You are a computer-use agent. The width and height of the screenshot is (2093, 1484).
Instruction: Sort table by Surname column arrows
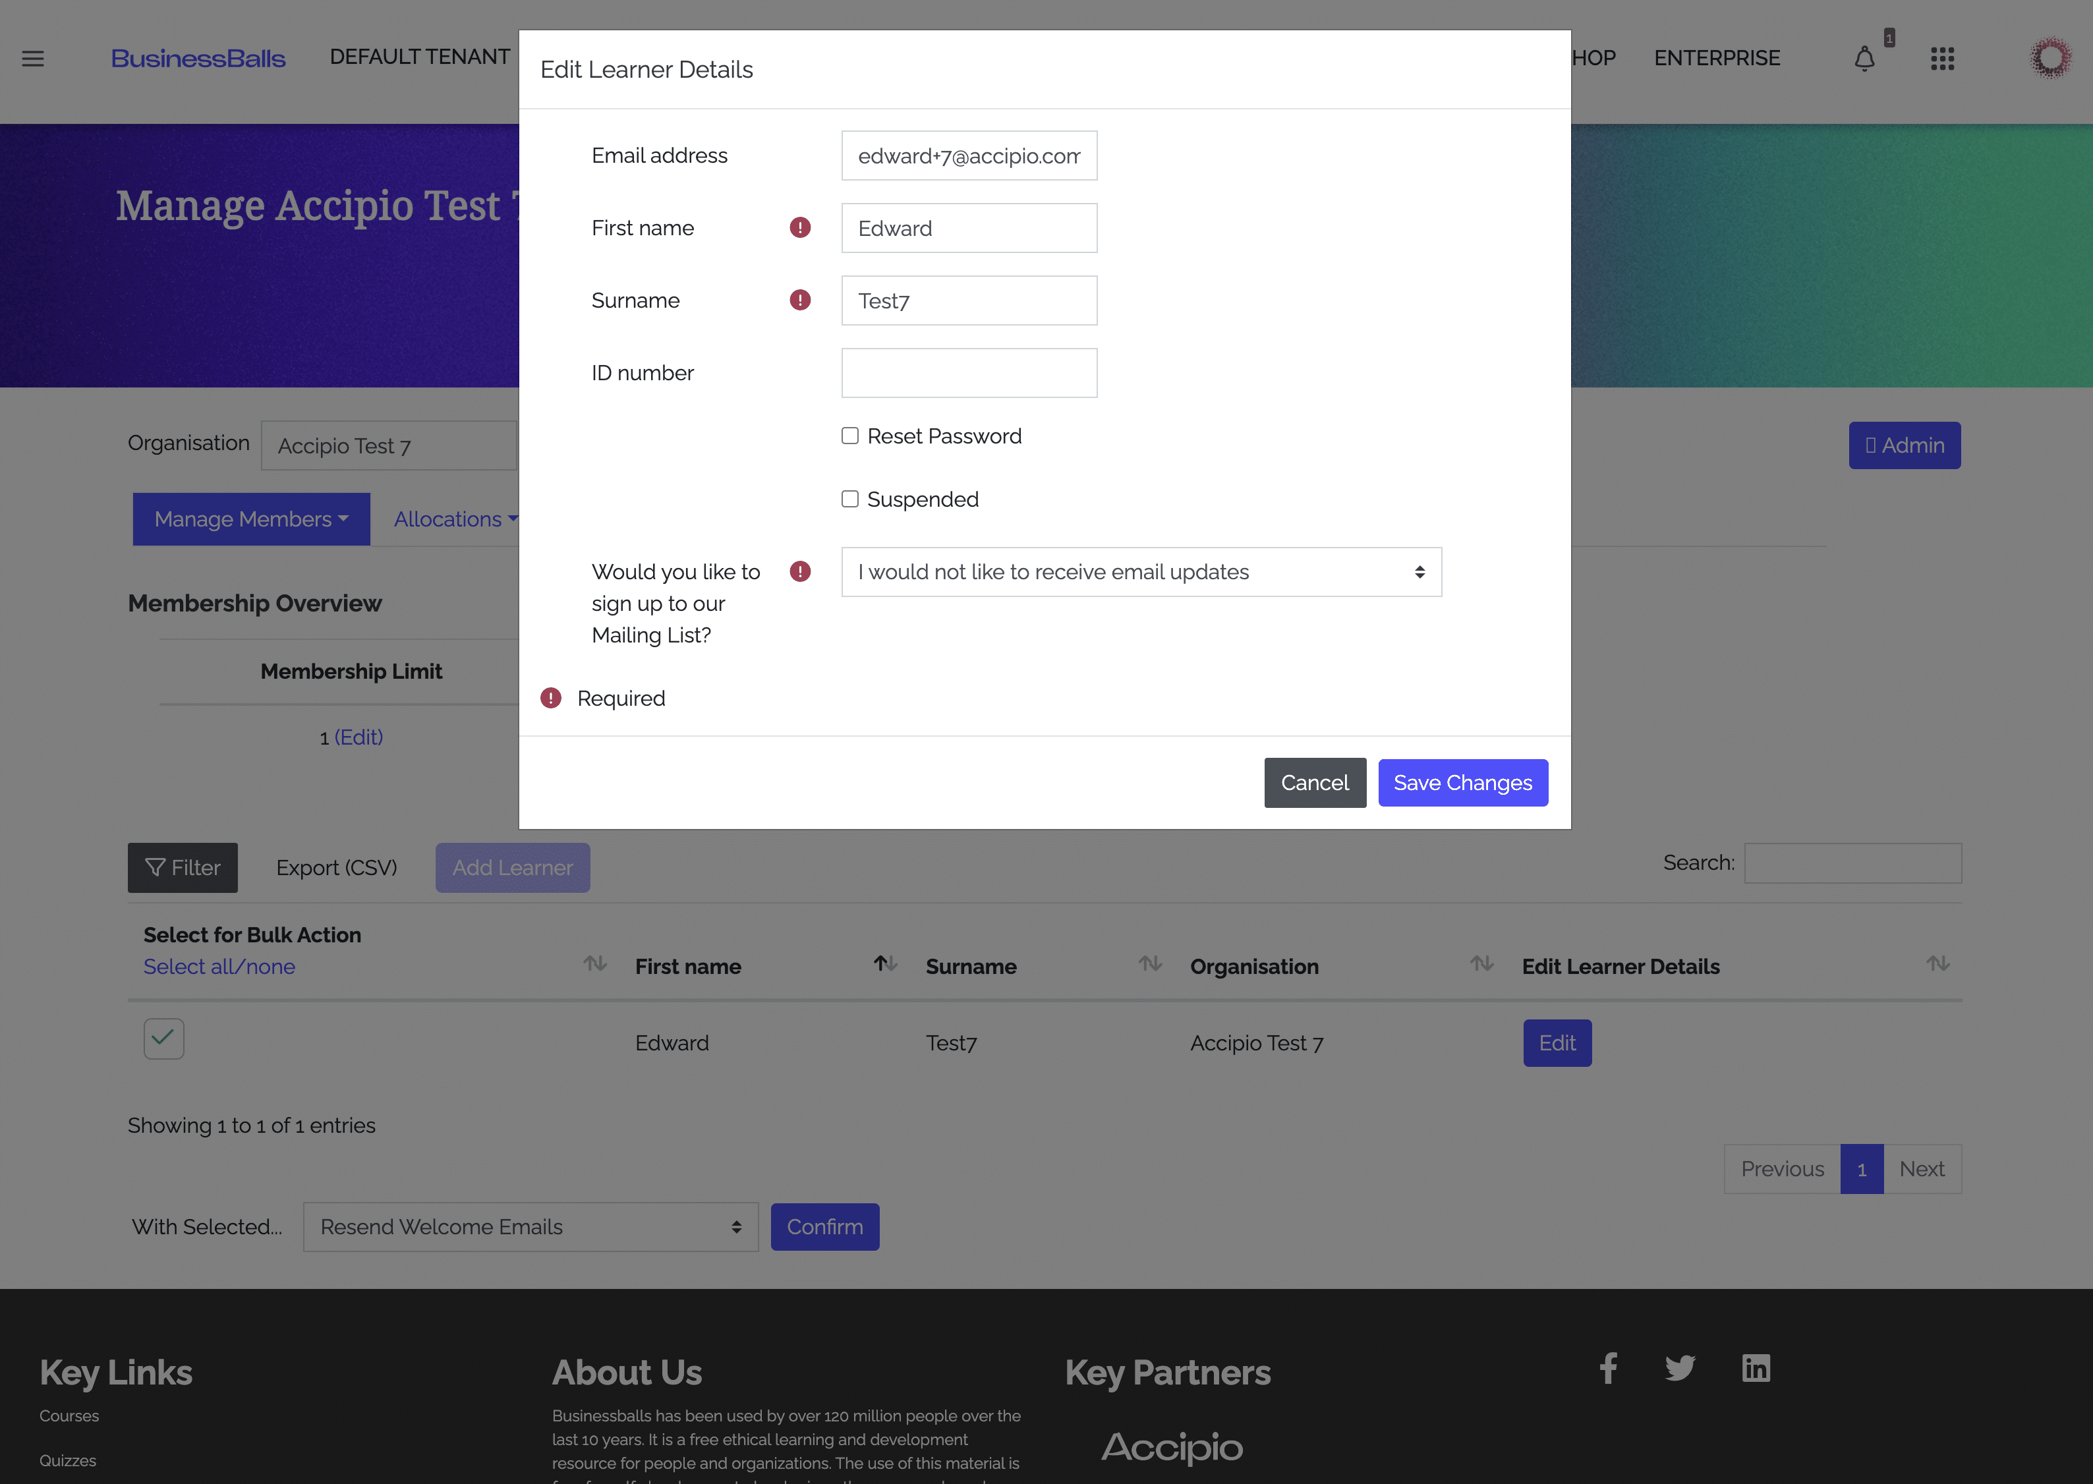tap(1149, 964)
